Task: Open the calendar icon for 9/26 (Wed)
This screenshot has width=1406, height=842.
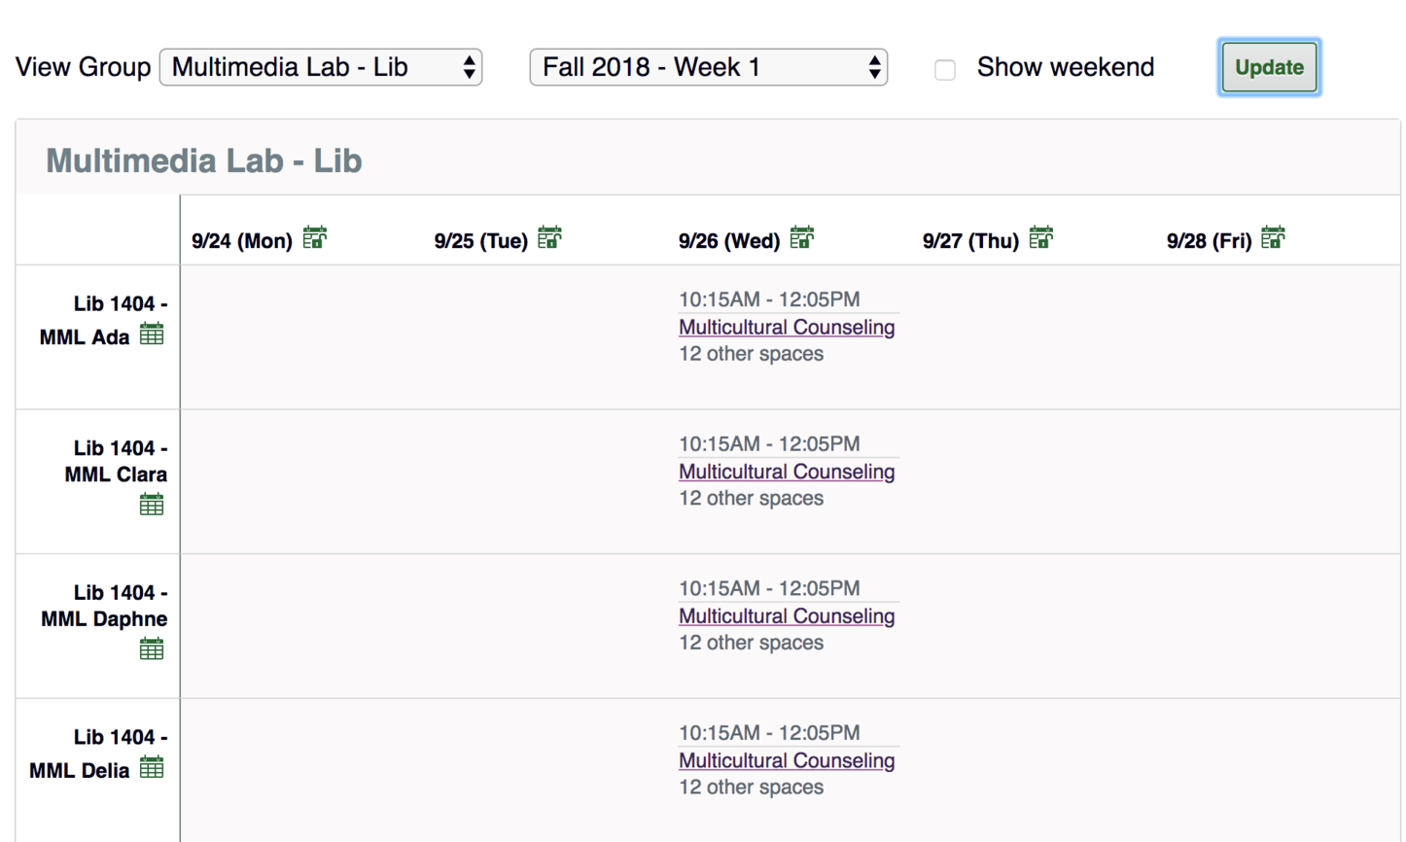Action: pyautogui.click(x=800, y=236)
